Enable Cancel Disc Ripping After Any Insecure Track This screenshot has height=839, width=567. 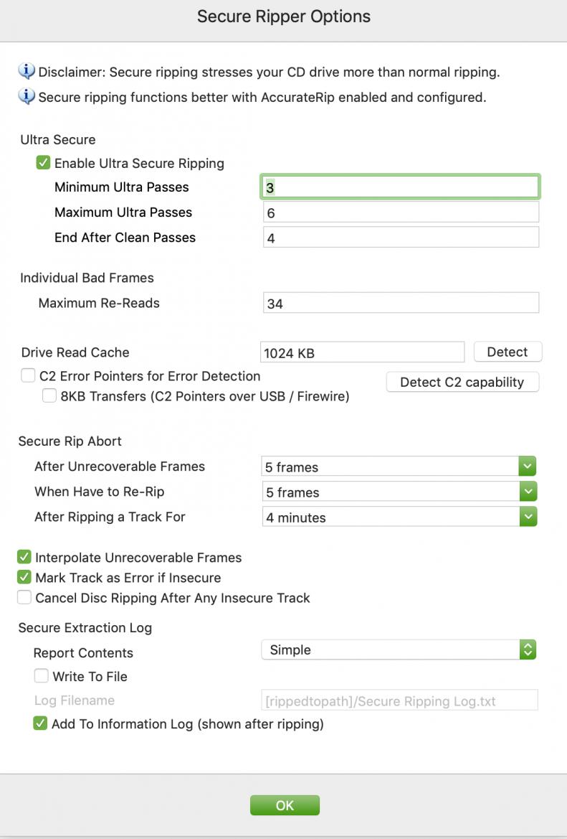coord(24,597)
